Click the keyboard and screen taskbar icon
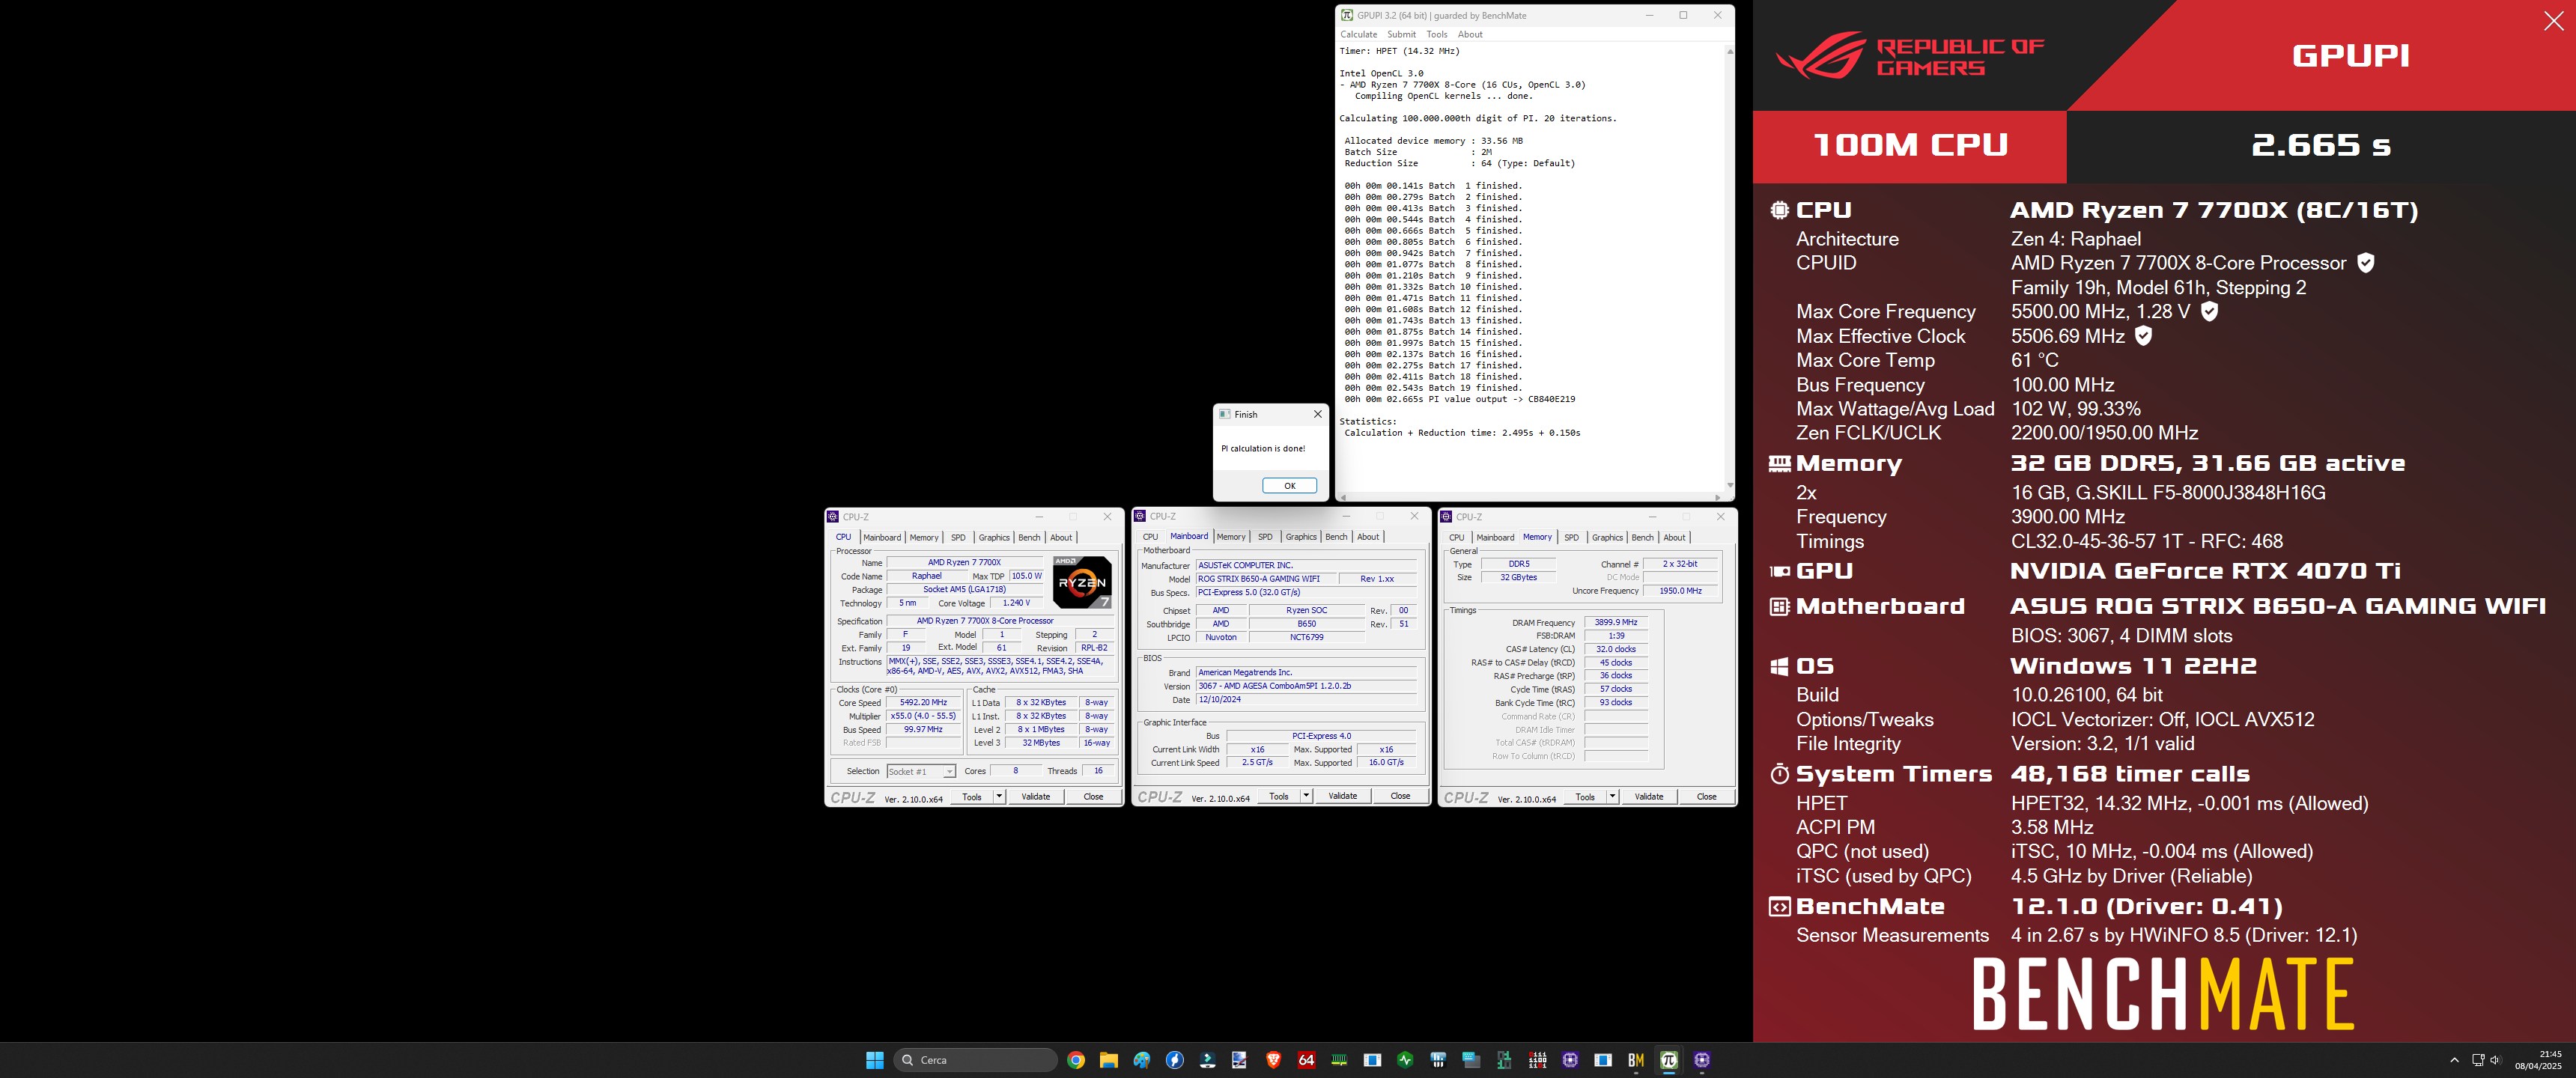Screen dimensions: 2576x1078 1471,1060
